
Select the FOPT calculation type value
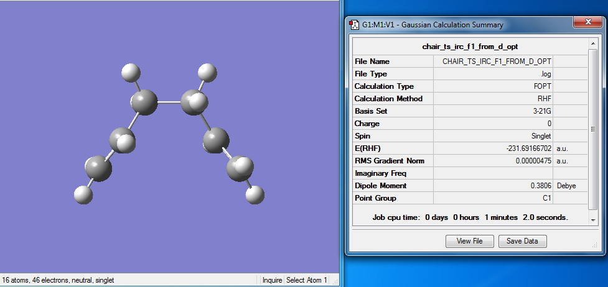[x=543, y=86]
